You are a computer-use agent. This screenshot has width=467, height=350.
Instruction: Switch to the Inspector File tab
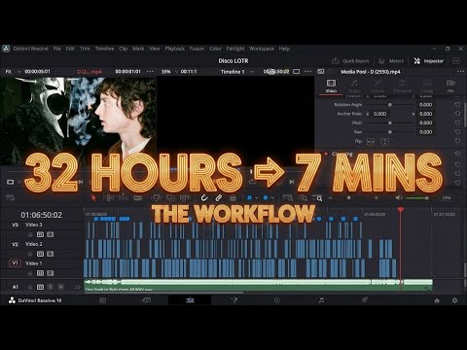click(x=450, y=86)
